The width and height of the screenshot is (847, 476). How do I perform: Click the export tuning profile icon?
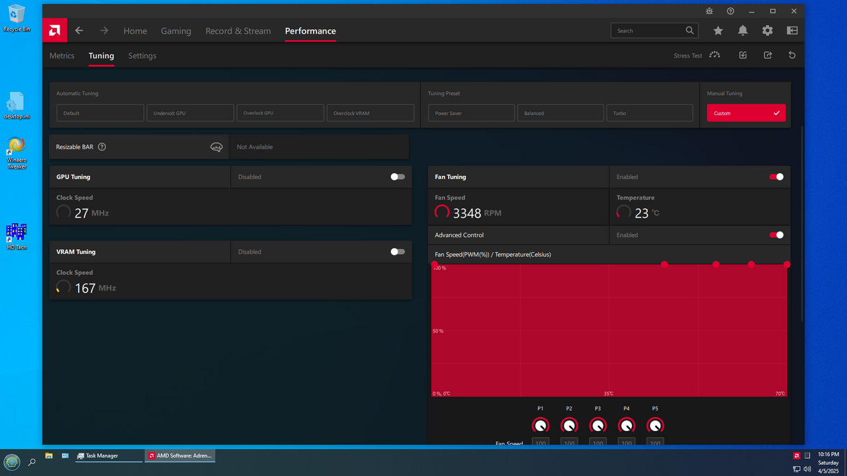tap(768, 56)
